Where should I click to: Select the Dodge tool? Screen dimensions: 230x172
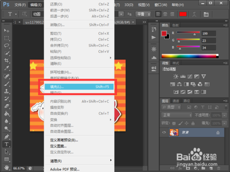6,128
